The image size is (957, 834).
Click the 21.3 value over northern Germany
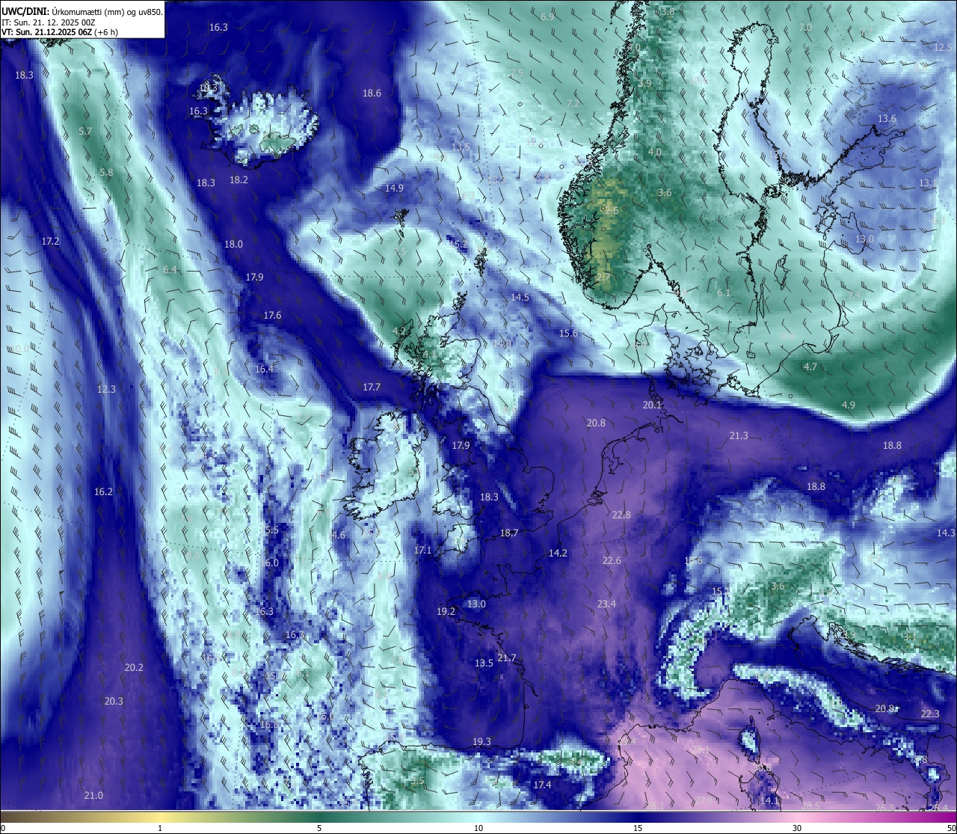click(x=739, y=436)
